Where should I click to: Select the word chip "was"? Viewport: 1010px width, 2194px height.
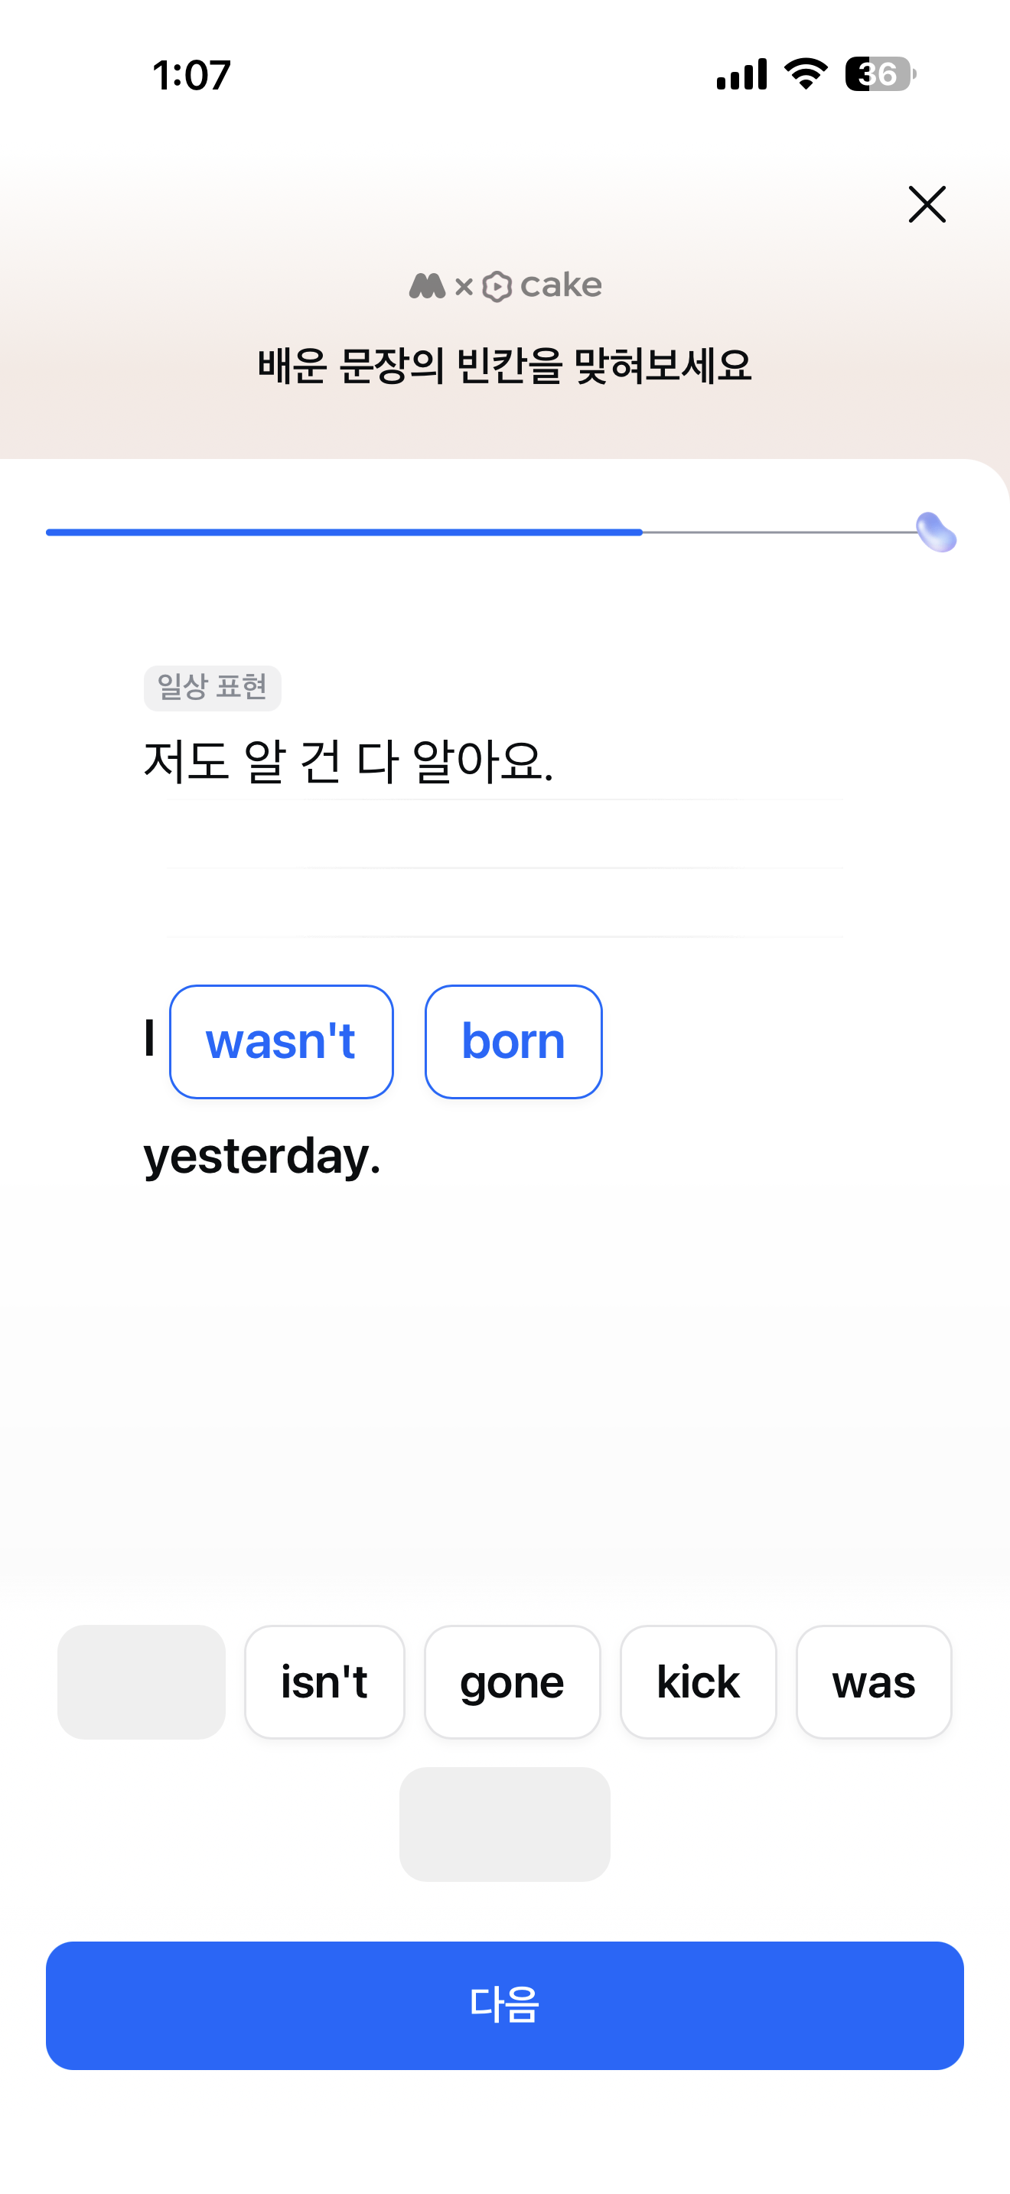click(x=874, y=1682)
